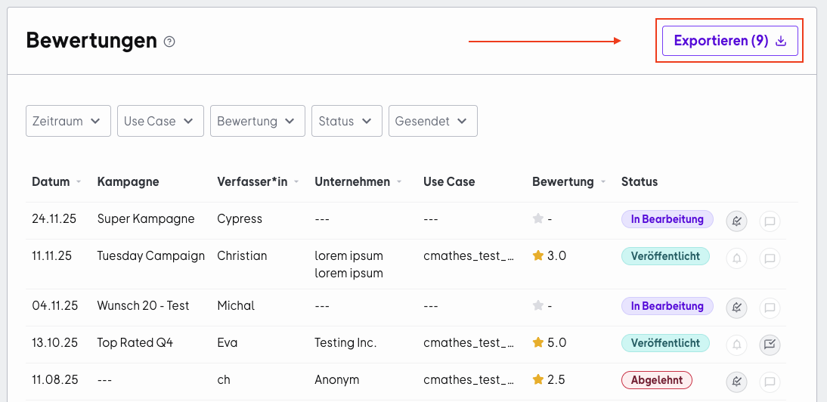Click bell icon in Eva row
Image resolution: width=827 pixels, height=402 pixels.
(x=737, y=345)
